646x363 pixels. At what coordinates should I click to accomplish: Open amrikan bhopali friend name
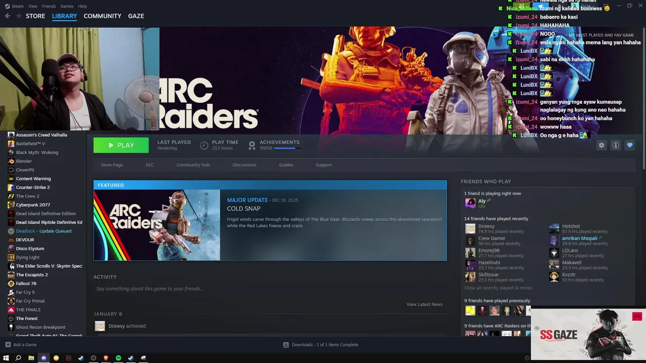tap(579, 238)
